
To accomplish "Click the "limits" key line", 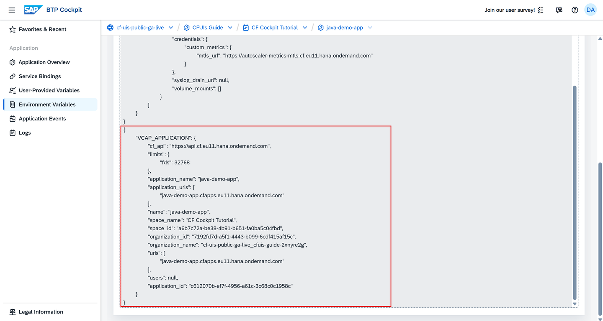I will [x=158, y=154].
